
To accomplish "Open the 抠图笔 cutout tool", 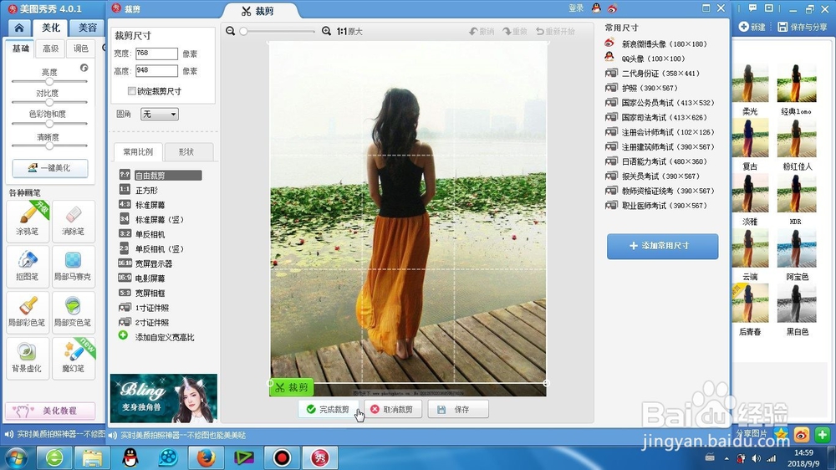I will pyautogui.click(x=28, y=267).
